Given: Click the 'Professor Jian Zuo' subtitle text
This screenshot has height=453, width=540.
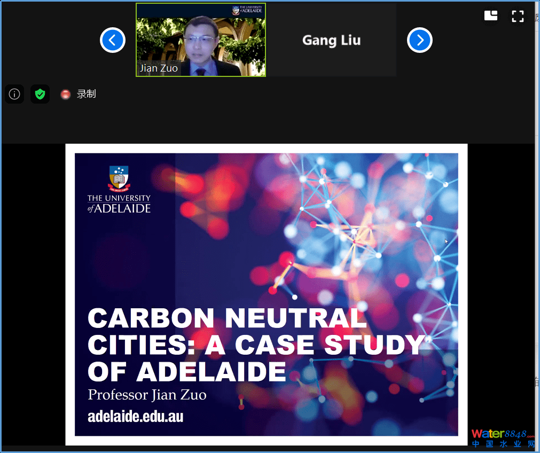Looking at the screenshot, I should [x=147, y=395].
